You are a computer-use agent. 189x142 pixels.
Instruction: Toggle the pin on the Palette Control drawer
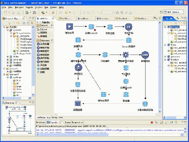52,25
